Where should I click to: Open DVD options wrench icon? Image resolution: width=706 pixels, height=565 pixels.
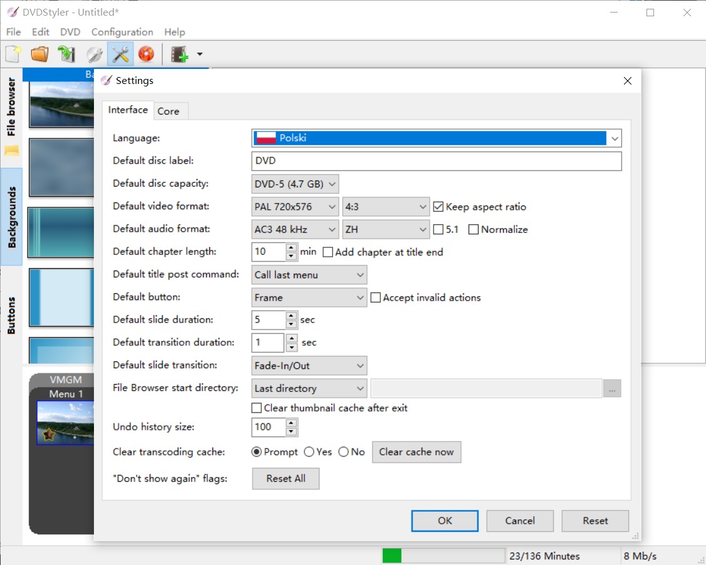pyautogui.click(x=94, y=54)
